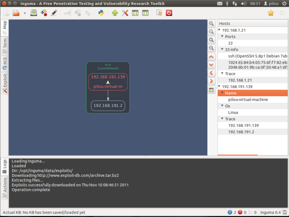Switch to the Exploit side tab

point(5,83)
